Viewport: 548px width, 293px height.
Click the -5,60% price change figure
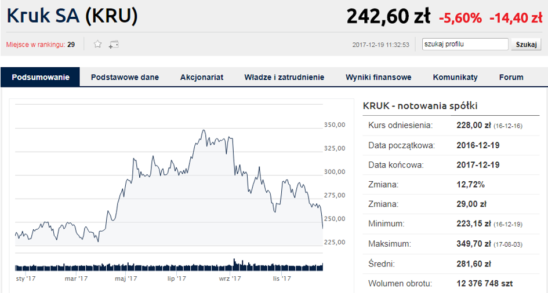pyautogui.click(x=460, y=18)
